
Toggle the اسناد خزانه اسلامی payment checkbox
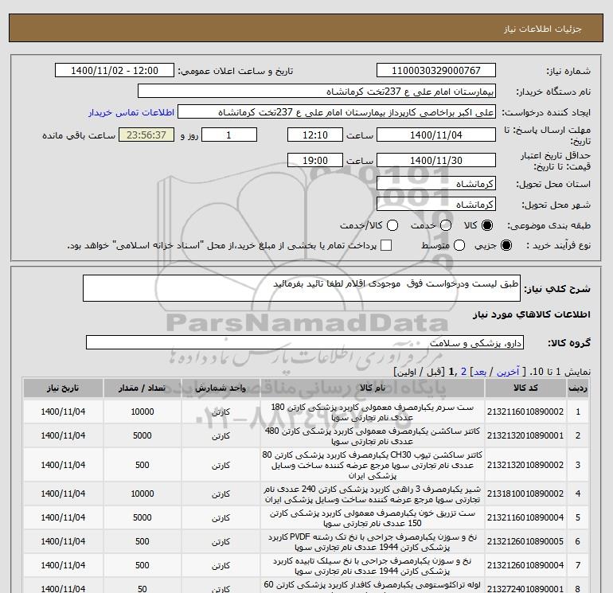(386, 245)
